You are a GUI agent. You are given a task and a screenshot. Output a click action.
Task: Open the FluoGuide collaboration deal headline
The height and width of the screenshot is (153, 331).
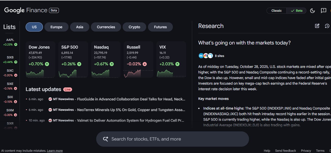tap(131, 99)
